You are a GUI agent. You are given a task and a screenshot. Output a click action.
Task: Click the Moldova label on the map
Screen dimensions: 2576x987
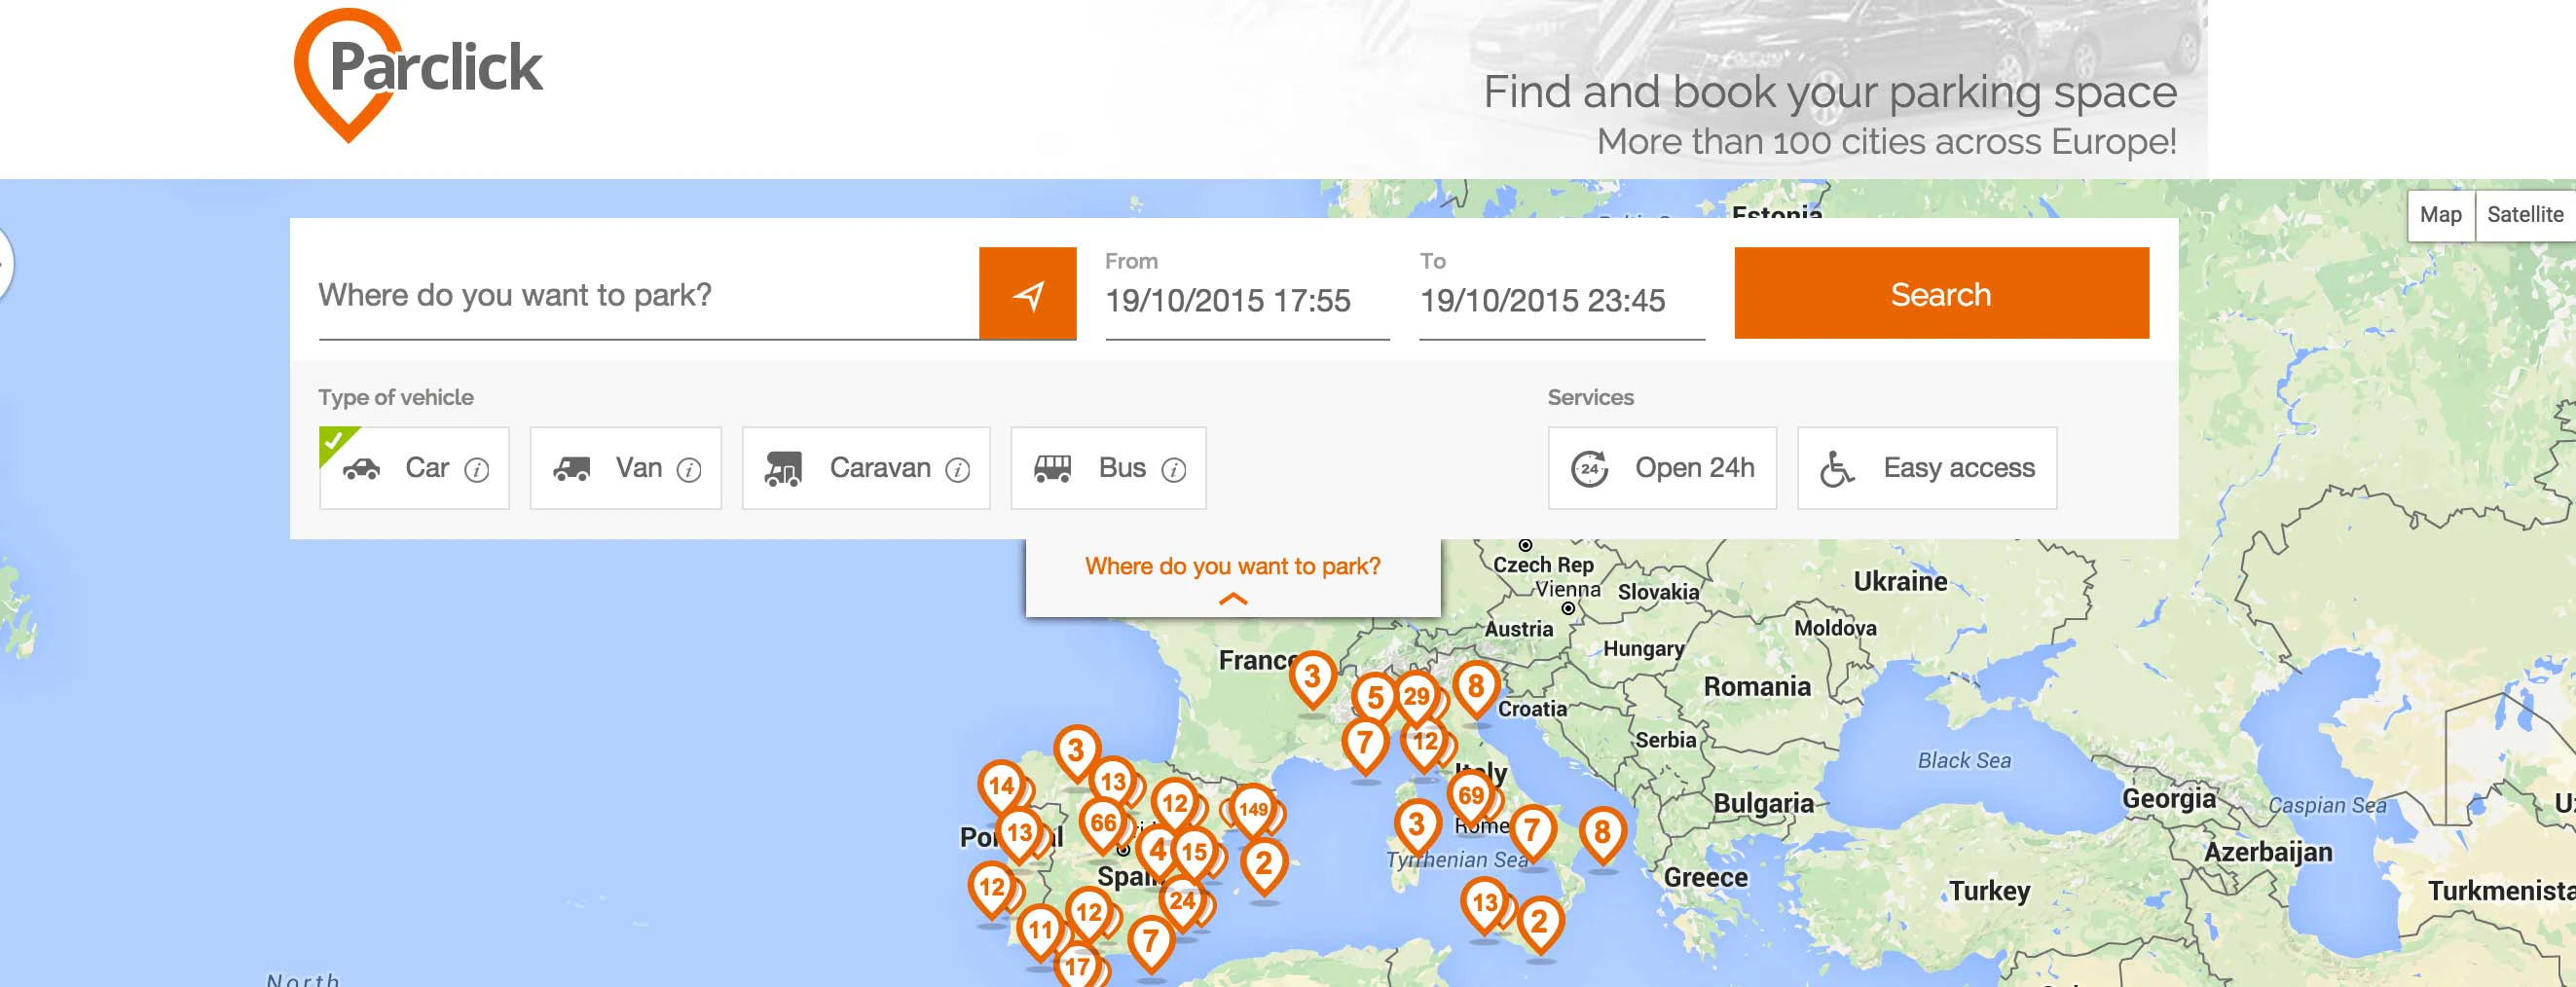1835,628
